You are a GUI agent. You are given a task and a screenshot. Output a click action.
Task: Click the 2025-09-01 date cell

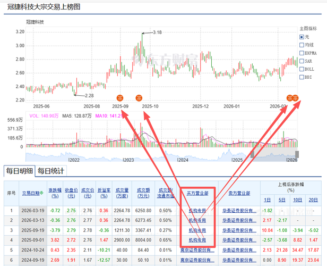tap(33, 240)
